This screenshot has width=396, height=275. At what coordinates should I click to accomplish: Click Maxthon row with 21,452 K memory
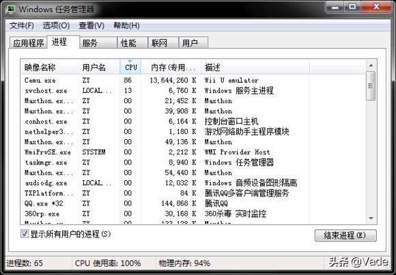(193, 101)
